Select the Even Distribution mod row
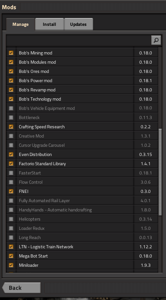 [x=82, y=155]
